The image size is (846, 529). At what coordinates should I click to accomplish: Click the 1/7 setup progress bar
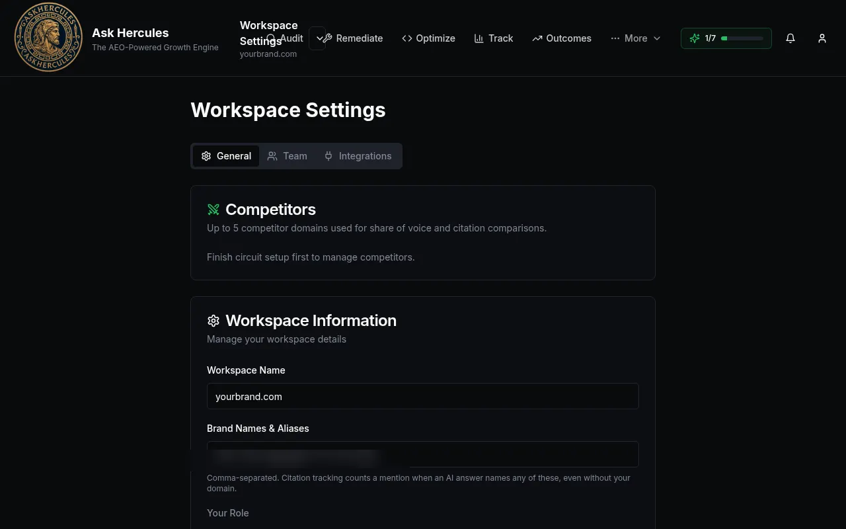point(726,38)
